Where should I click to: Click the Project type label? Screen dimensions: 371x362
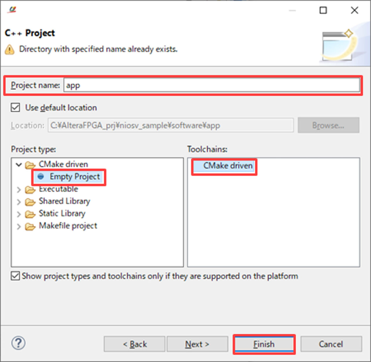coord(33,149)
